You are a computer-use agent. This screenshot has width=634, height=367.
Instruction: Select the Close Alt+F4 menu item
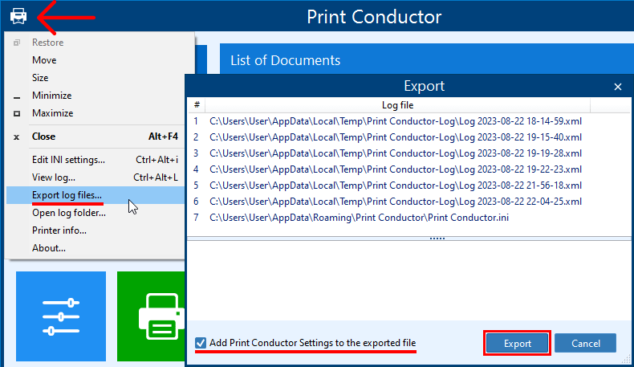(x=44, y=137)
